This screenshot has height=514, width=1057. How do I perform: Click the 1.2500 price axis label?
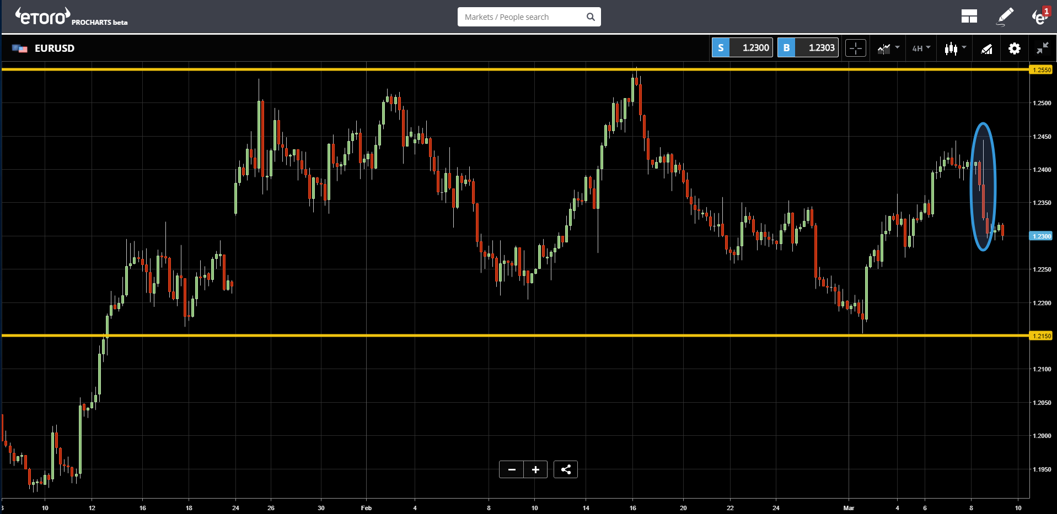(1042, 103)
